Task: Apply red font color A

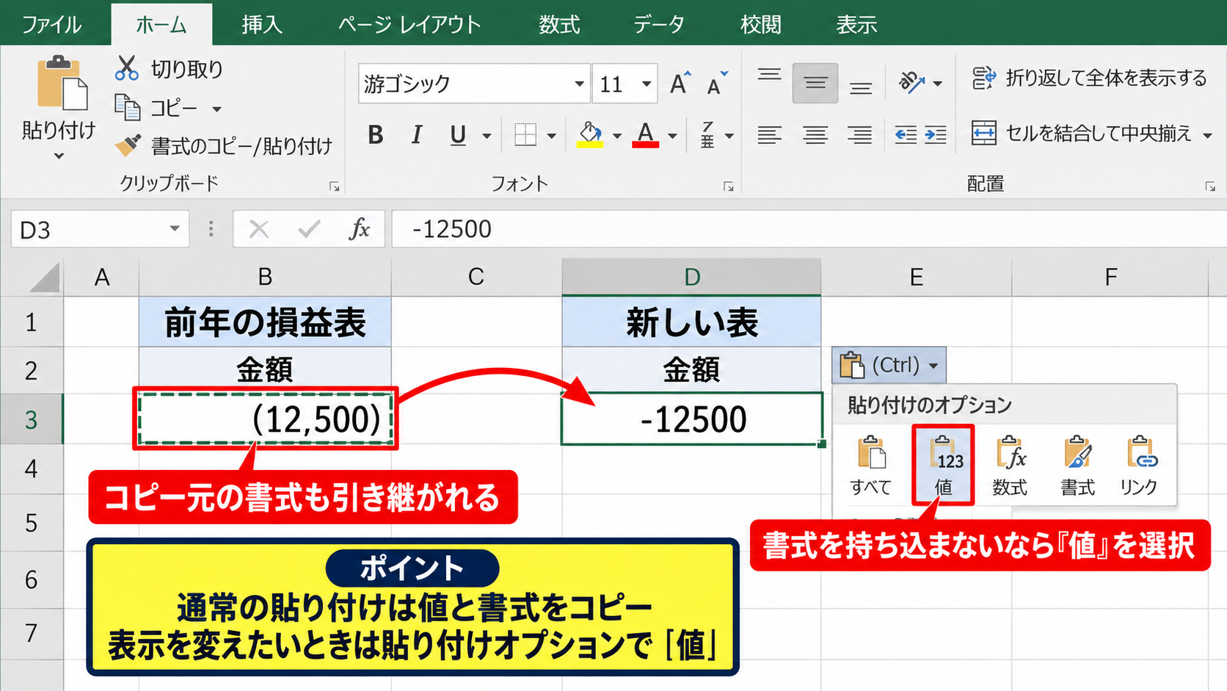Action: pos(645,135)
